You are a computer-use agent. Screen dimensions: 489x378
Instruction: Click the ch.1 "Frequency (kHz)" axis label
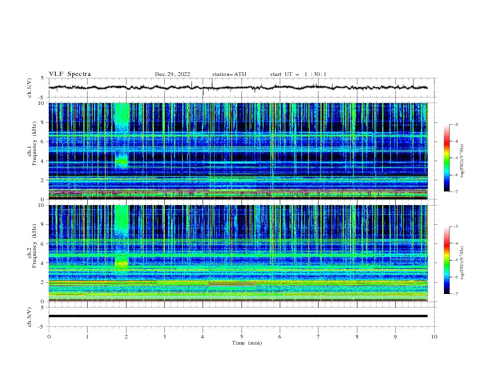coord(34,143)
